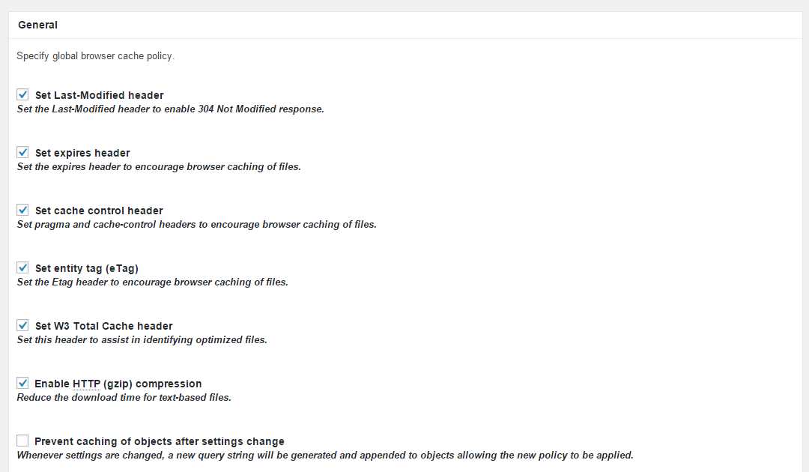Uncheck Enable HTTP (gzip) compression
This screenshot has width=809, height=472.
pos(22,383)
